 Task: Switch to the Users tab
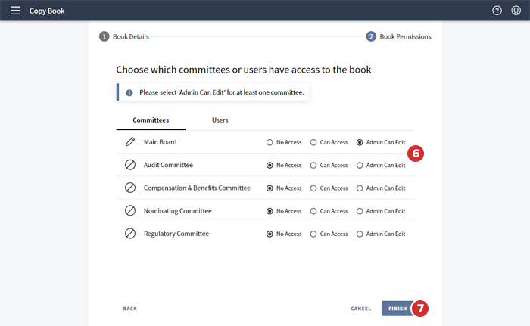220,120
